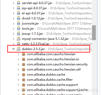Expand com.alibaba.dubbo.cache.support package arrow
Screen dimensions: 101x95
[x=19, y=85]
